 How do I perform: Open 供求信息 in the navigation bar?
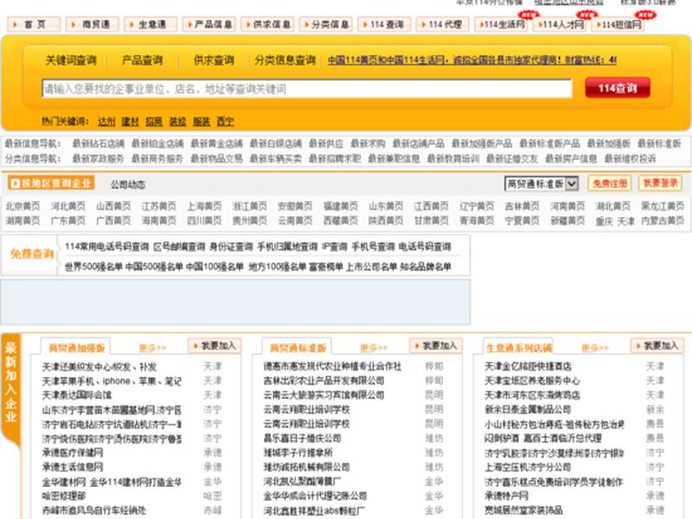(x=267, y=24)
